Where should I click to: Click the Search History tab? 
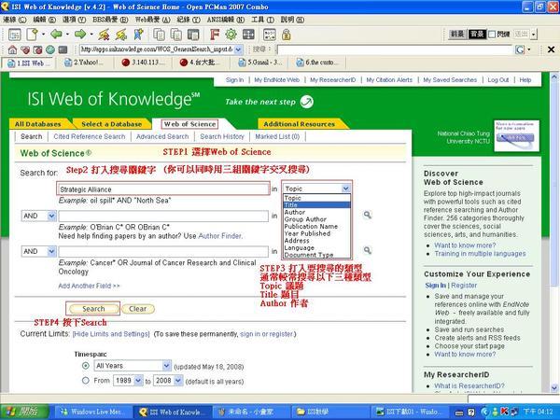222,136
